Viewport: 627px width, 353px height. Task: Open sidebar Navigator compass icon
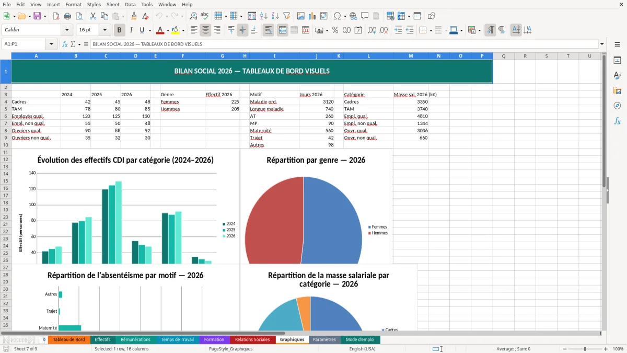click(617, 106)
